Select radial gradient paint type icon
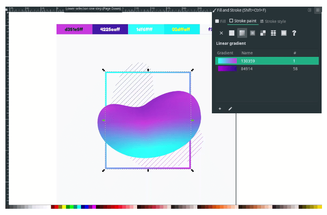The width and height of the screenshot is (327, 215). click(253, 33)
